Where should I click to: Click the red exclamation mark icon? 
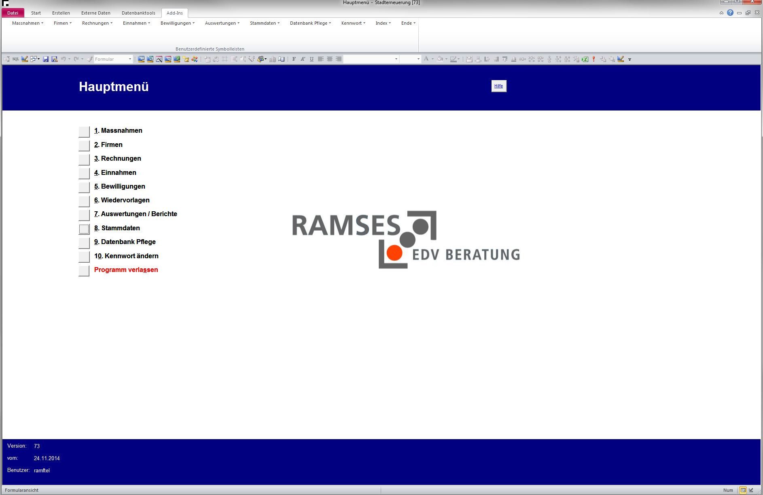(593, 59)
